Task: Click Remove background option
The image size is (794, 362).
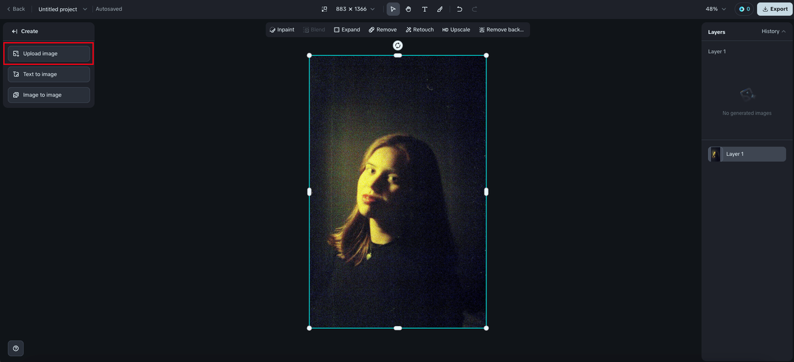Action: point(501,30)
